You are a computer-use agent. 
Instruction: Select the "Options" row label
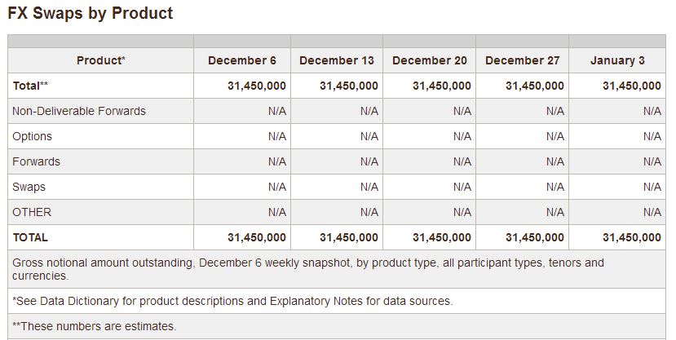(33, 136)
